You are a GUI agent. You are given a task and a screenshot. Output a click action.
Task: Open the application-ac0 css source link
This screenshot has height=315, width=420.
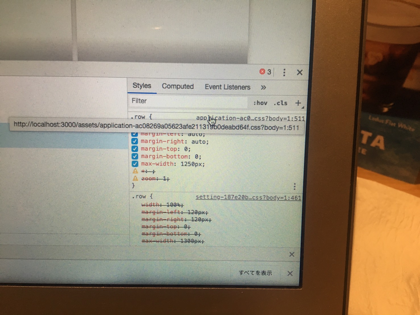[x=250, y=118]
